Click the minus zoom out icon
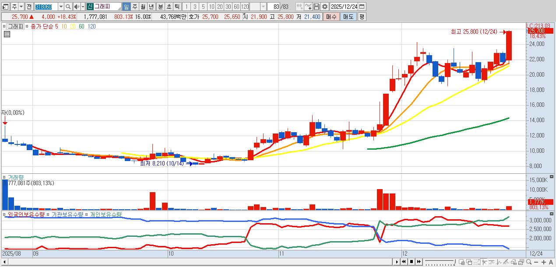Screen dimensions: 556x267 click(536, 262)
